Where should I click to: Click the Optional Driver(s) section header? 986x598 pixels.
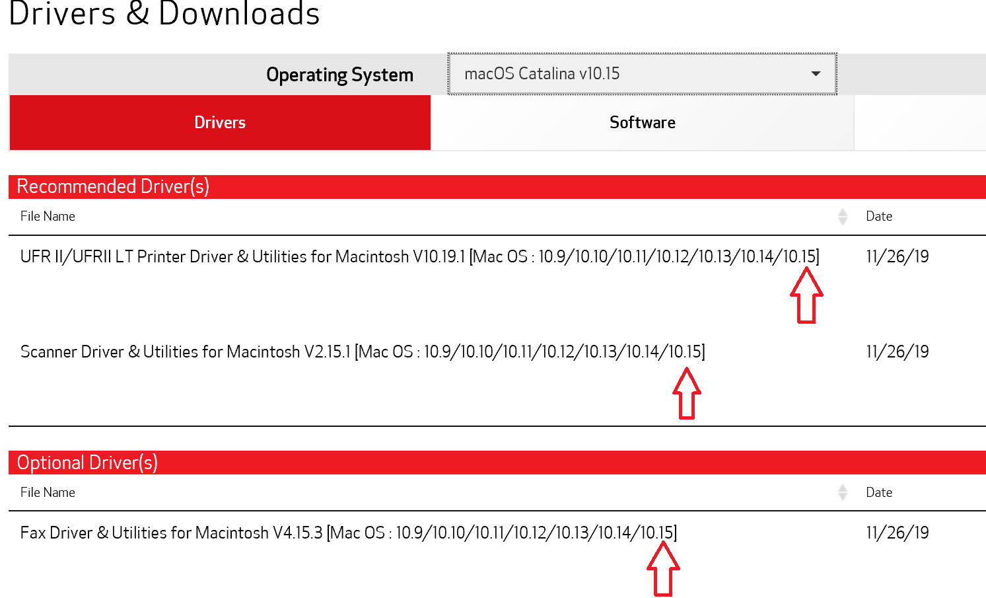tap(87, 463)
